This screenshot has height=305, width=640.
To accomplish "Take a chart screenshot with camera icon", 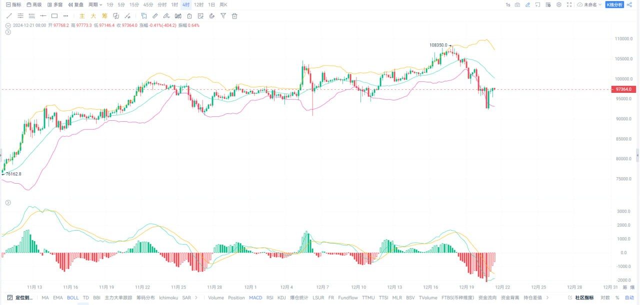I will pyautogui.click(x=517, y=4).
